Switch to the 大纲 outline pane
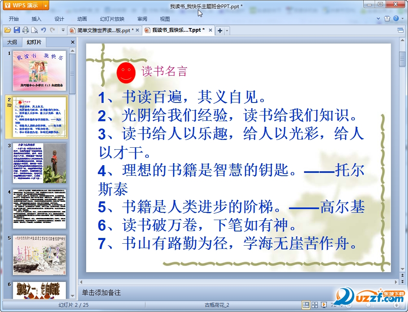This screenshot has height=312, width=408. pyautogui.click(x=12, y=42)
